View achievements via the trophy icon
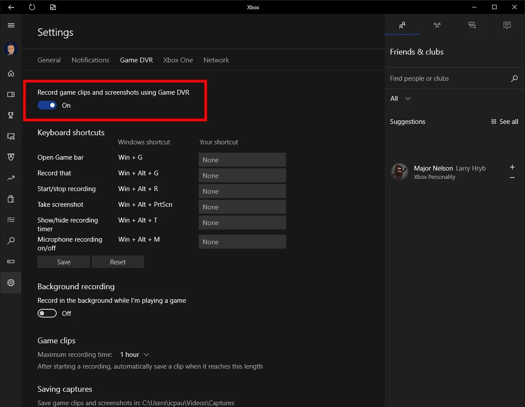The width and height of the screenshot is (525, 407). click(x=10, y=115)
